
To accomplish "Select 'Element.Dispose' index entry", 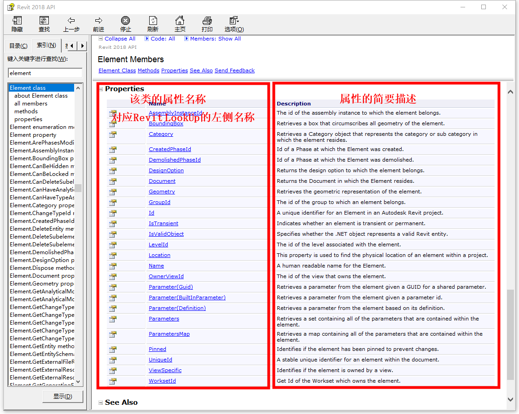I will click(x=42, y=268).
